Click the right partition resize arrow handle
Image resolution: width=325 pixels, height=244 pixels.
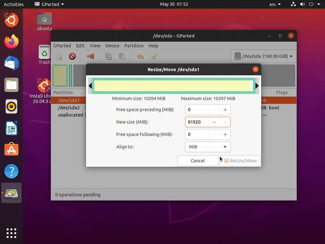257,86
